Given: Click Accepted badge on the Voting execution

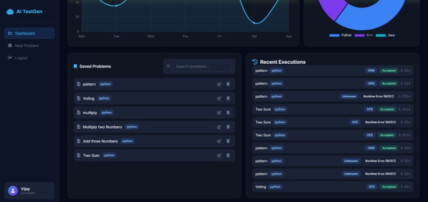Looking at the screenshot, I should 389,187.
